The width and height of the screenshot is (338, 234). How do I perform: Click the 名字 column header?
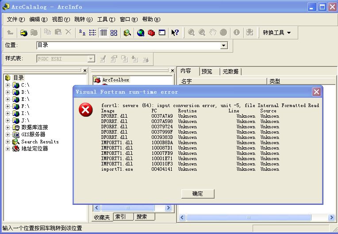(223, 81)
